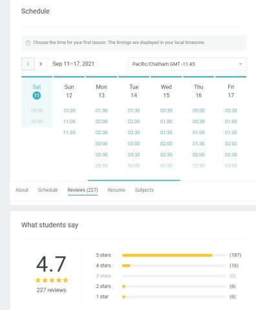Switch to the About tab
Viewport: 256px width, 310px height.
[22, 190]
